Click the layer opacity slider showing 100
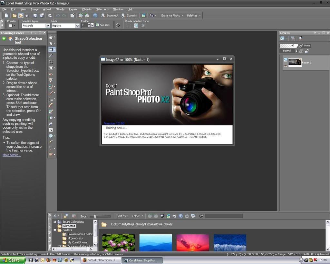This screenshot has width=330, height=264. [x=288, y=45]
